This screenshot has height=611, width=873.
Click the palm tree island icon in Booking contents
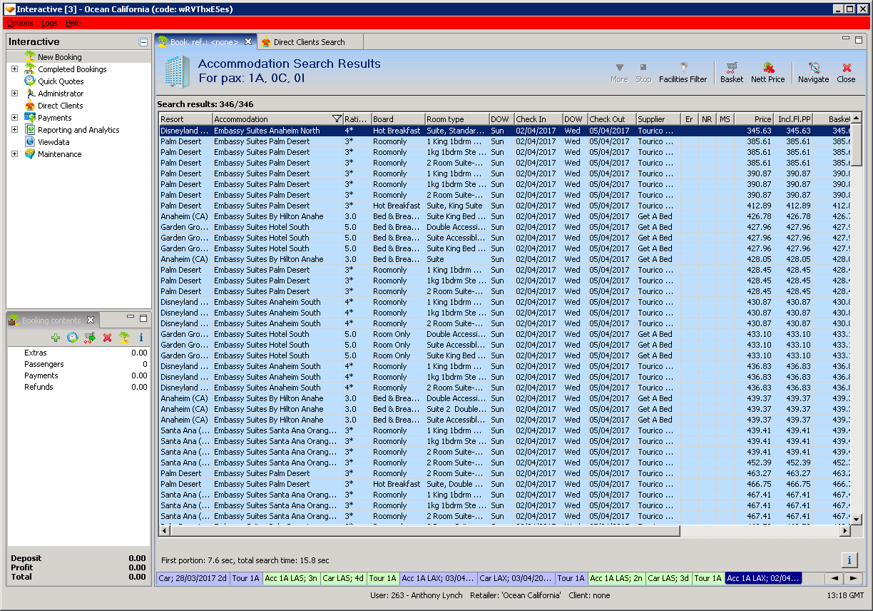pyautogui.click(x=124, y=338)
